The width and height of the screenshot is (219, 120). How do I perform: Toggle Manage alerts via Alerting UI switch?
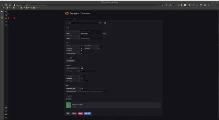point(82,68)
